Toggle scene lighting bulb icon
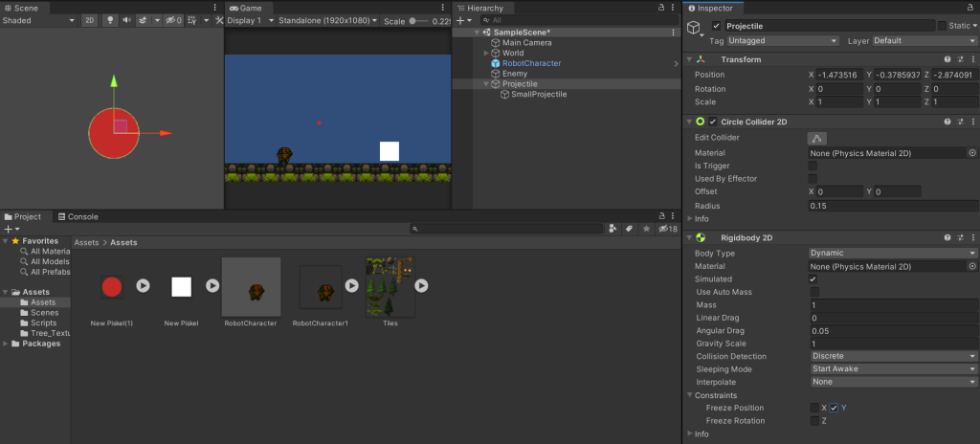This screenshot has width=980, height=444. click(109, 20)
